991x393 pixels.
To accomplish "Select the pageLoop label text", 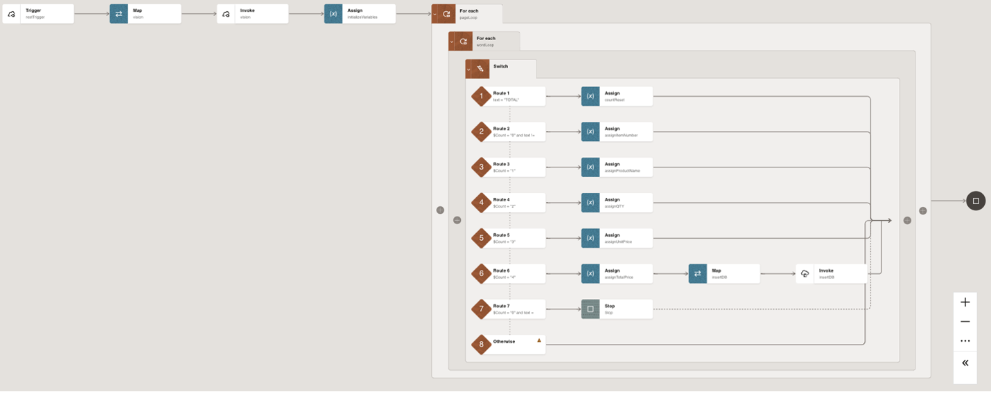I will [468, 17].
